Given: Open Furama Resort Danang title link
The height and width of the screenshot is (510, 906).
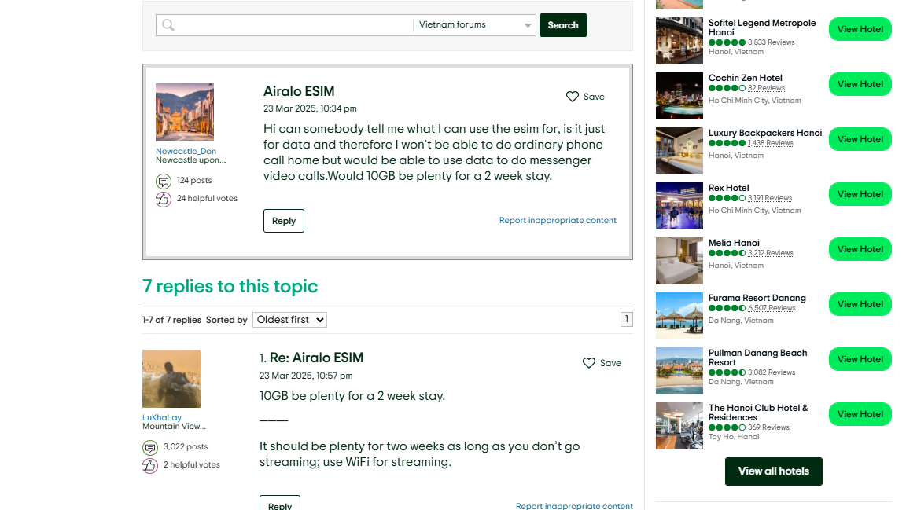Looking at the screenshot, I should point(757,298).
